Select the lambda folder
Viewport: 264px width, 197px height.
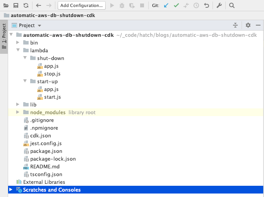135,51
